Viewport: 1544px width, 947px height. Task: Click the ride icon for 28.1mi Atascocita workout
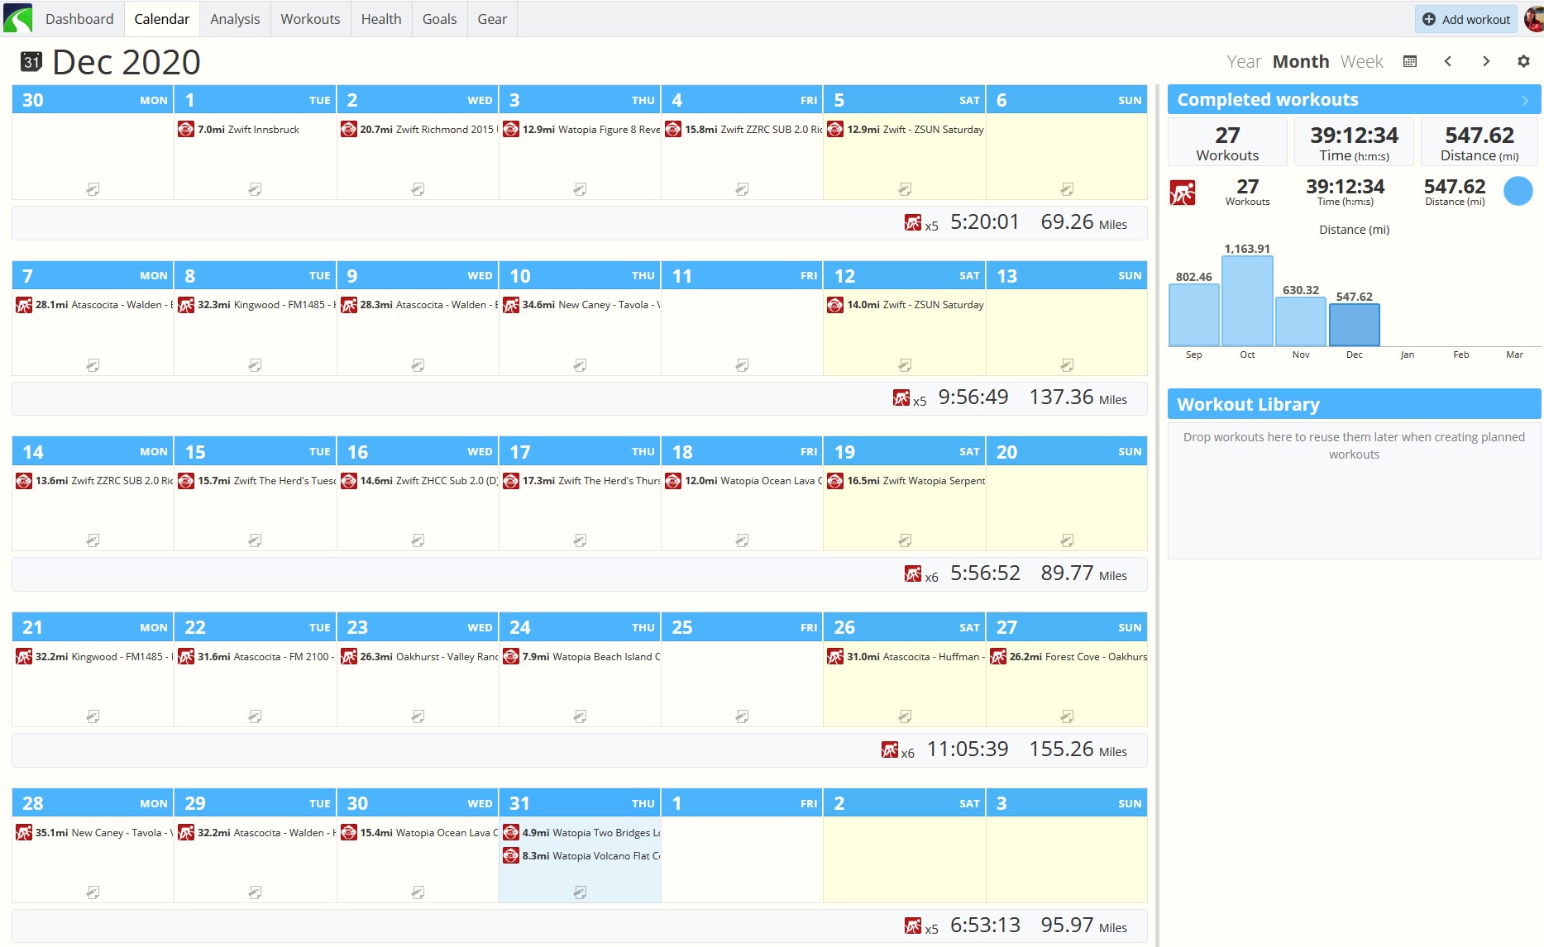pyautogui.click(x=24, y=305)
